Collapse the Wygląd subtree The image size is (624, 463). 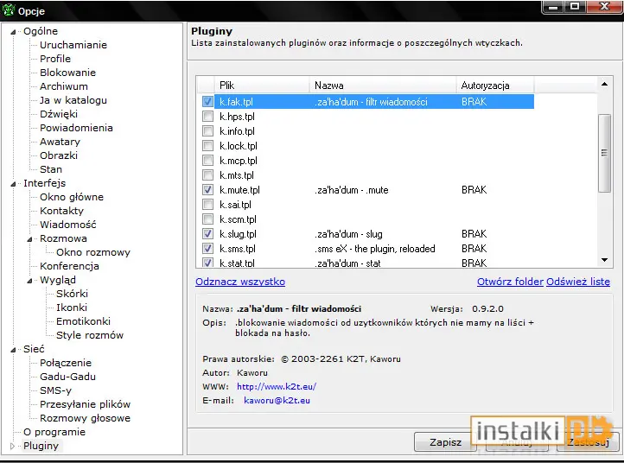tap(29, 281)
